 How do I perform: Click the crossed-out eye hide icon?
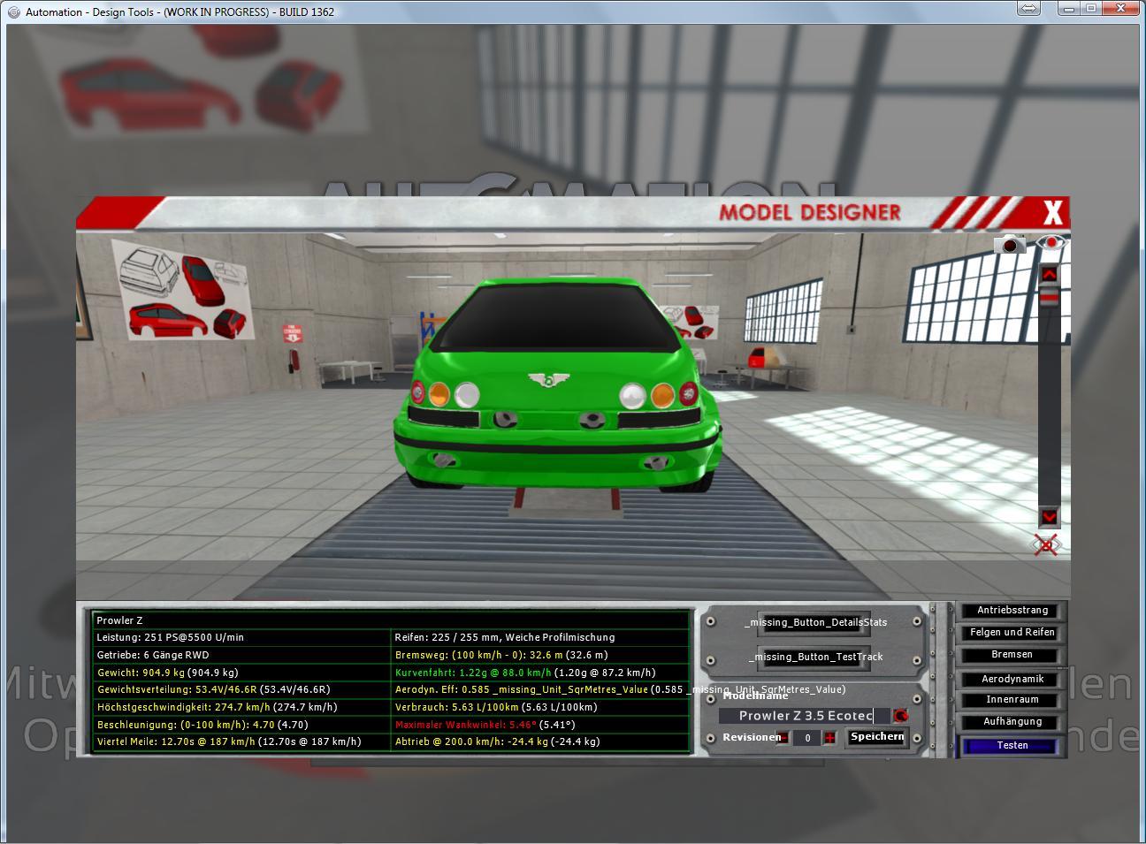(1046, 544)
